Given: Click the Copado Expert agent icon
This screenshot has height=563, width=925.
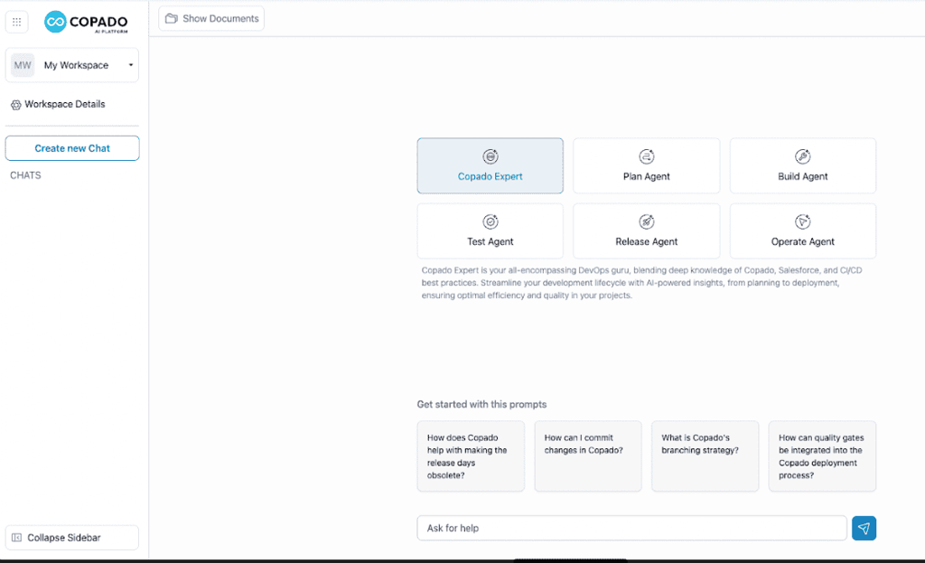Looking at the screenshot, I should (491, 156).
